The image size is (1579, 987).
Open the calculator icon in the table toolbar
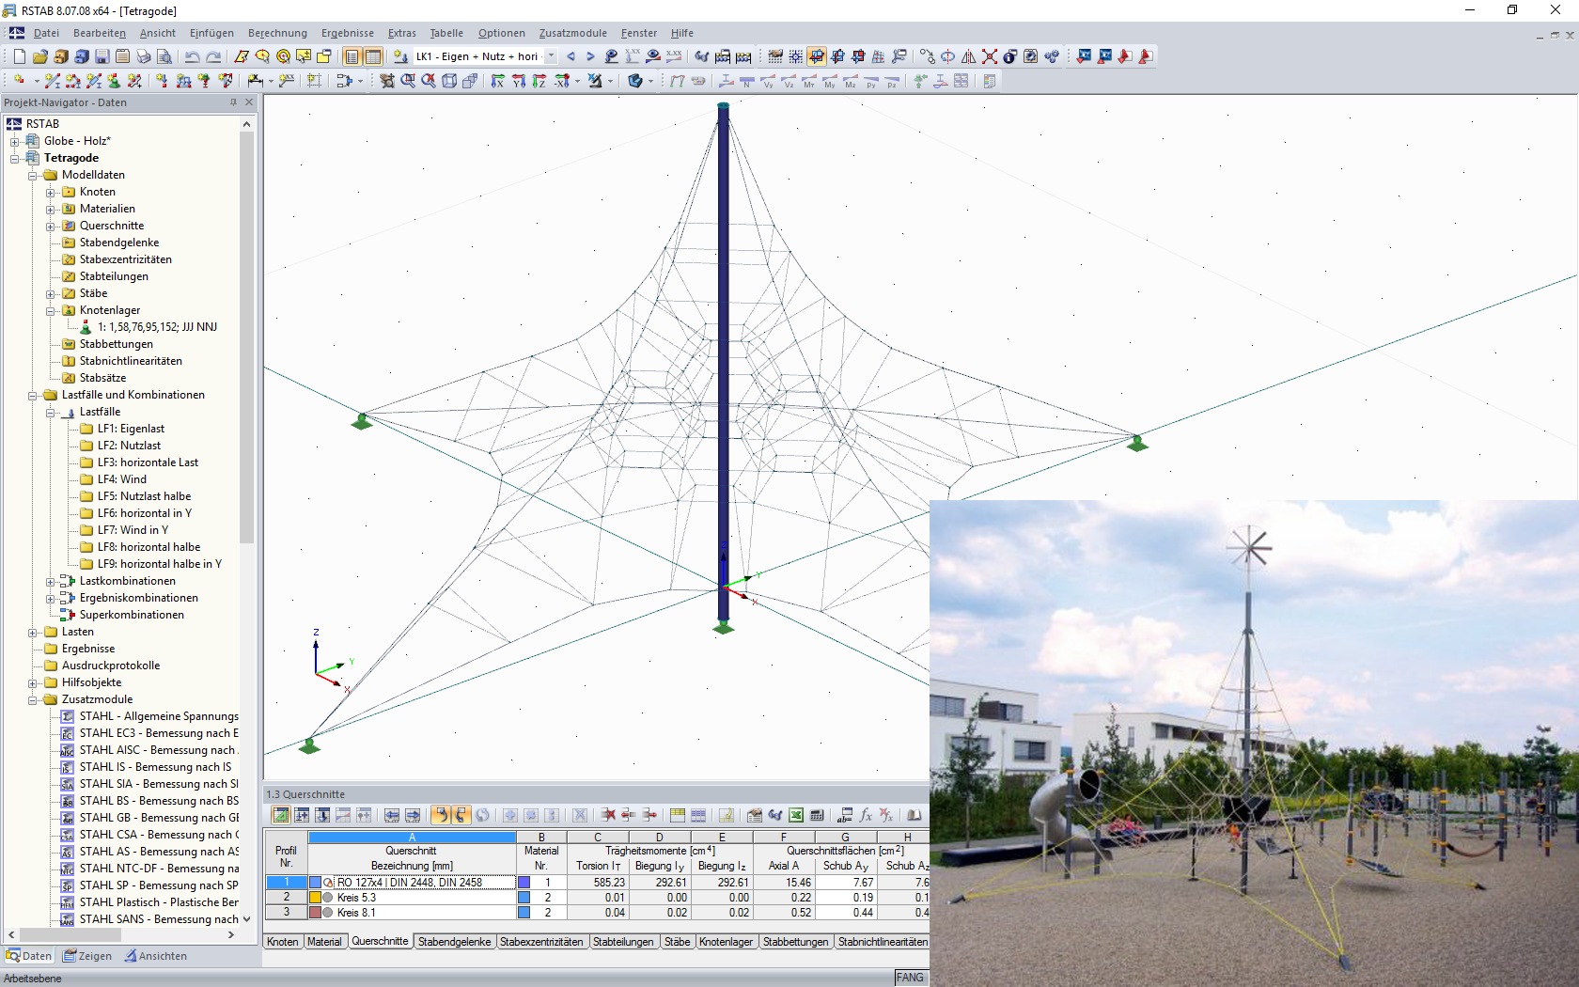tap(819, 815)
